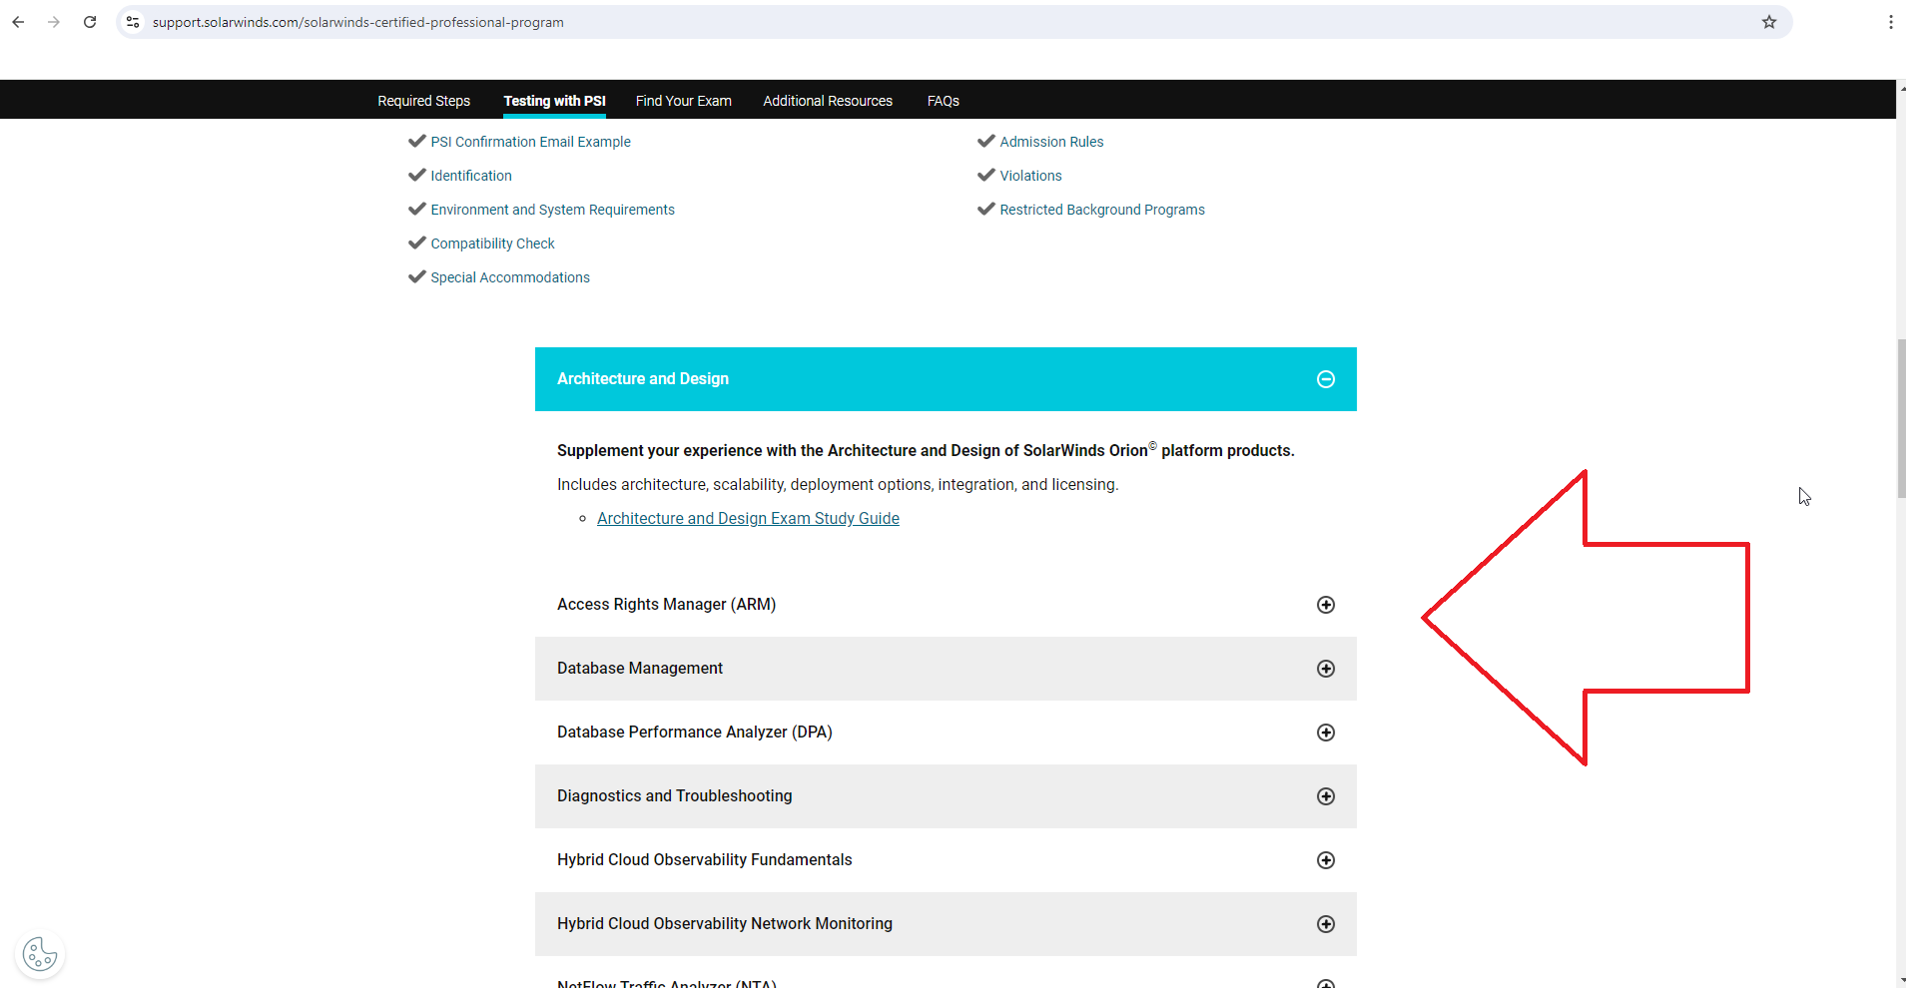Open the Compatibility Check link
This screenshot has width=1906, height=988.
tap(492, 244)
